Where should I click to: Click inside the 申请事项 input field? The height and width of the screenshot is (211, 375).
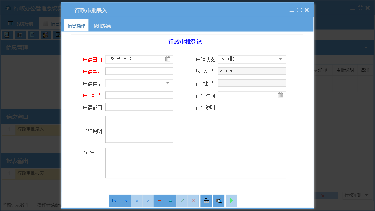139,71
